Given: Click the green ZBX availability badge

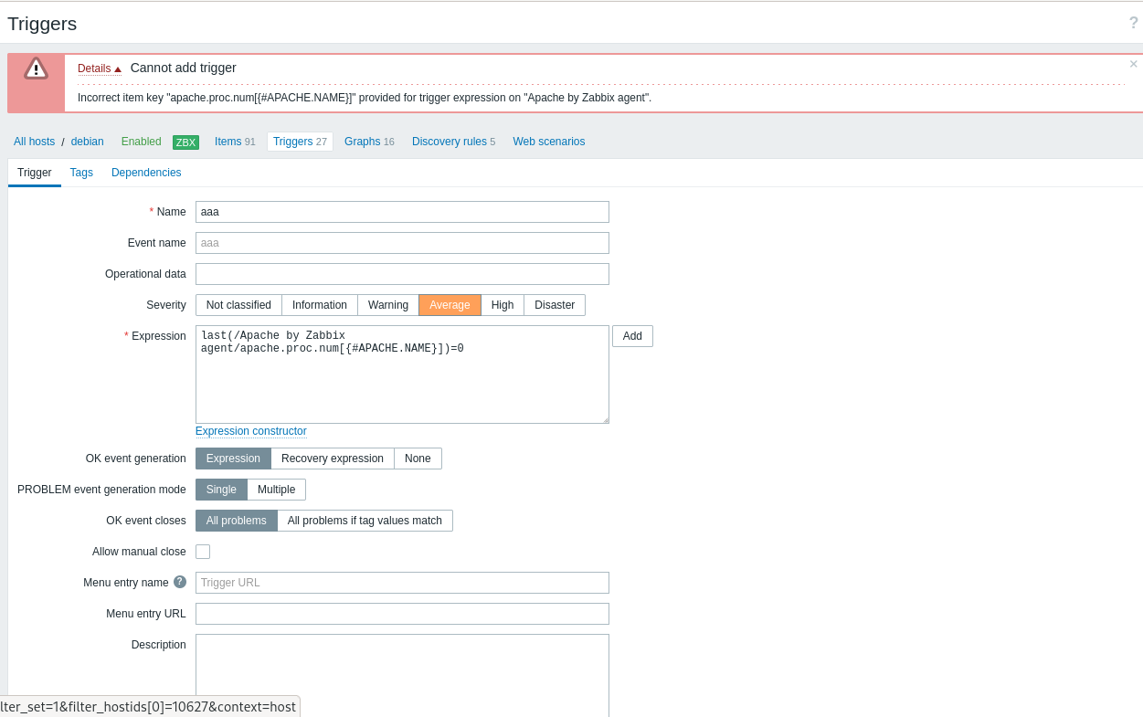Looking at the screenshot, I should point(185,142).
